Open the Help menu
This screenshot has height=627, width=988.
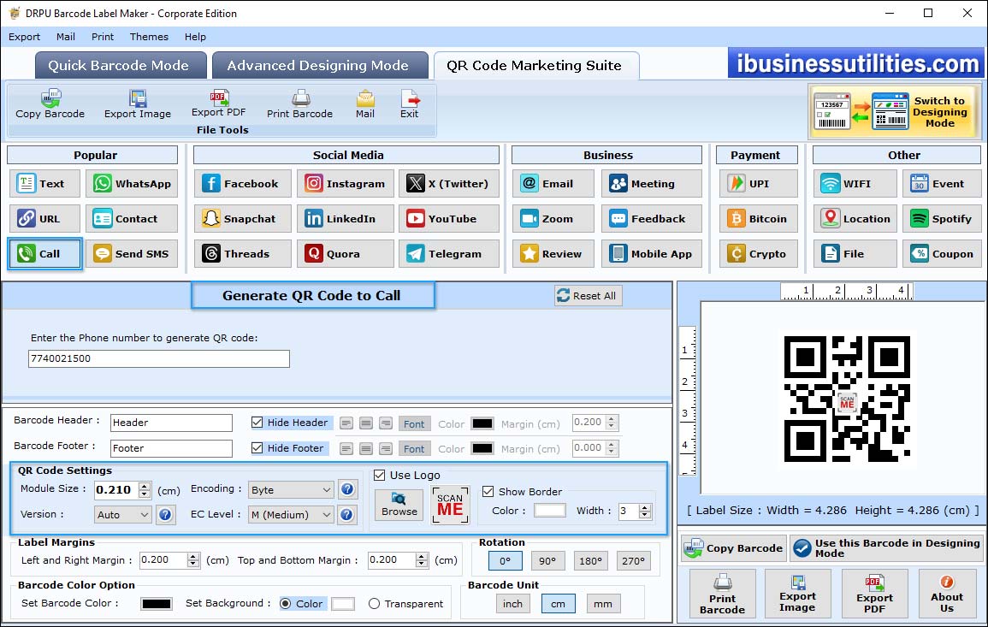click(x=195, y=37)
